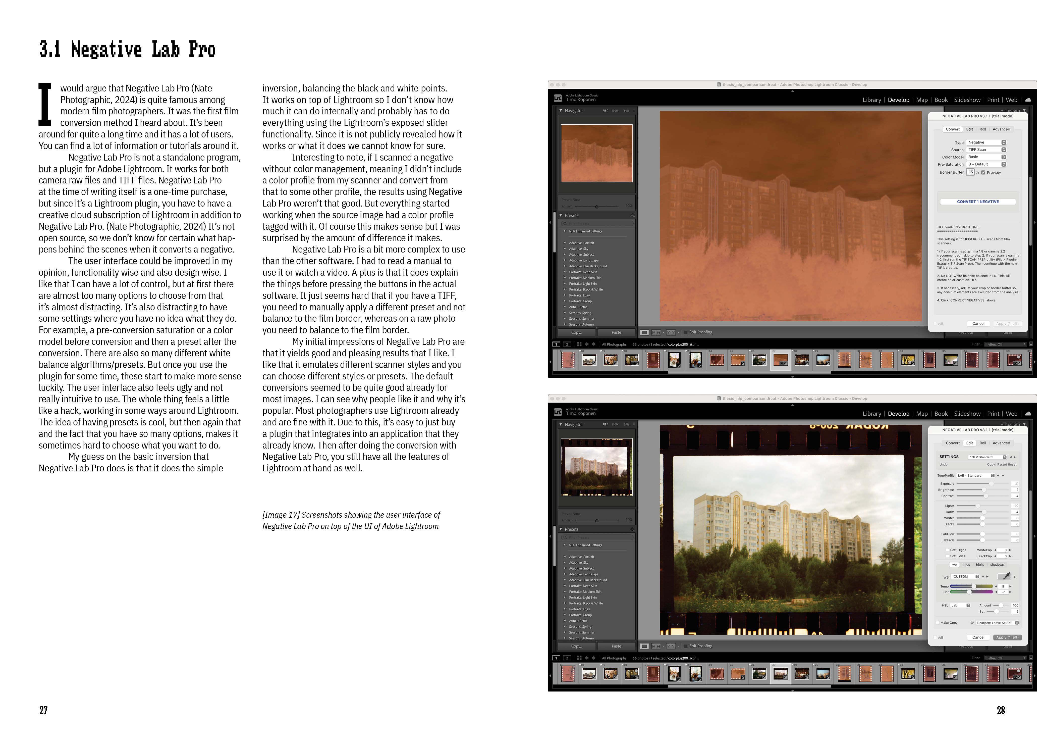Toggle the A/B checkbox in lower NLP dialog
Viewport: 1044px width, 742px height.
[935, 637]
